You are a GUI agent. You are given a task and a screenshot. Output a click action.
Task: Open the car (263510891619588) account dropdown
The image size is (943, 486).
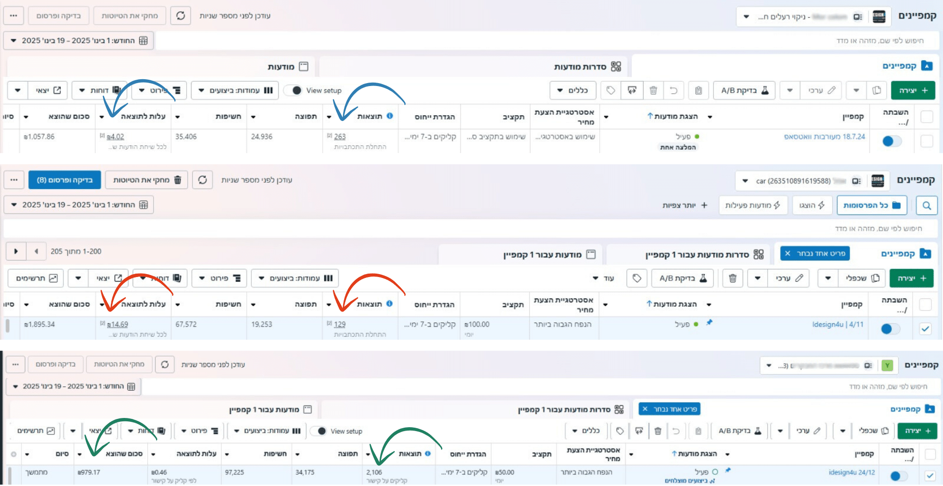tap(745, 181)
